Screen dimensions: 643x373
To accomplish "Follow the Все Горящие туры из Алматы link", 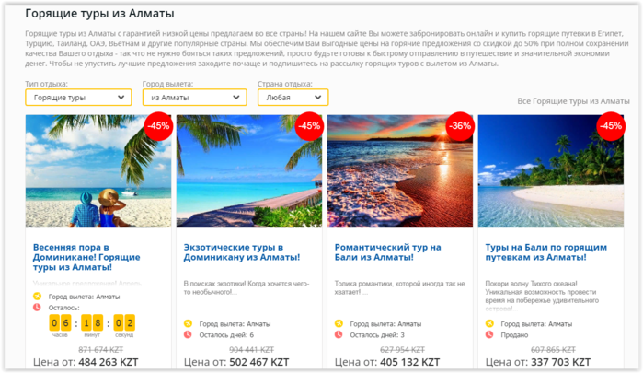I will click(x=573, y=101).
